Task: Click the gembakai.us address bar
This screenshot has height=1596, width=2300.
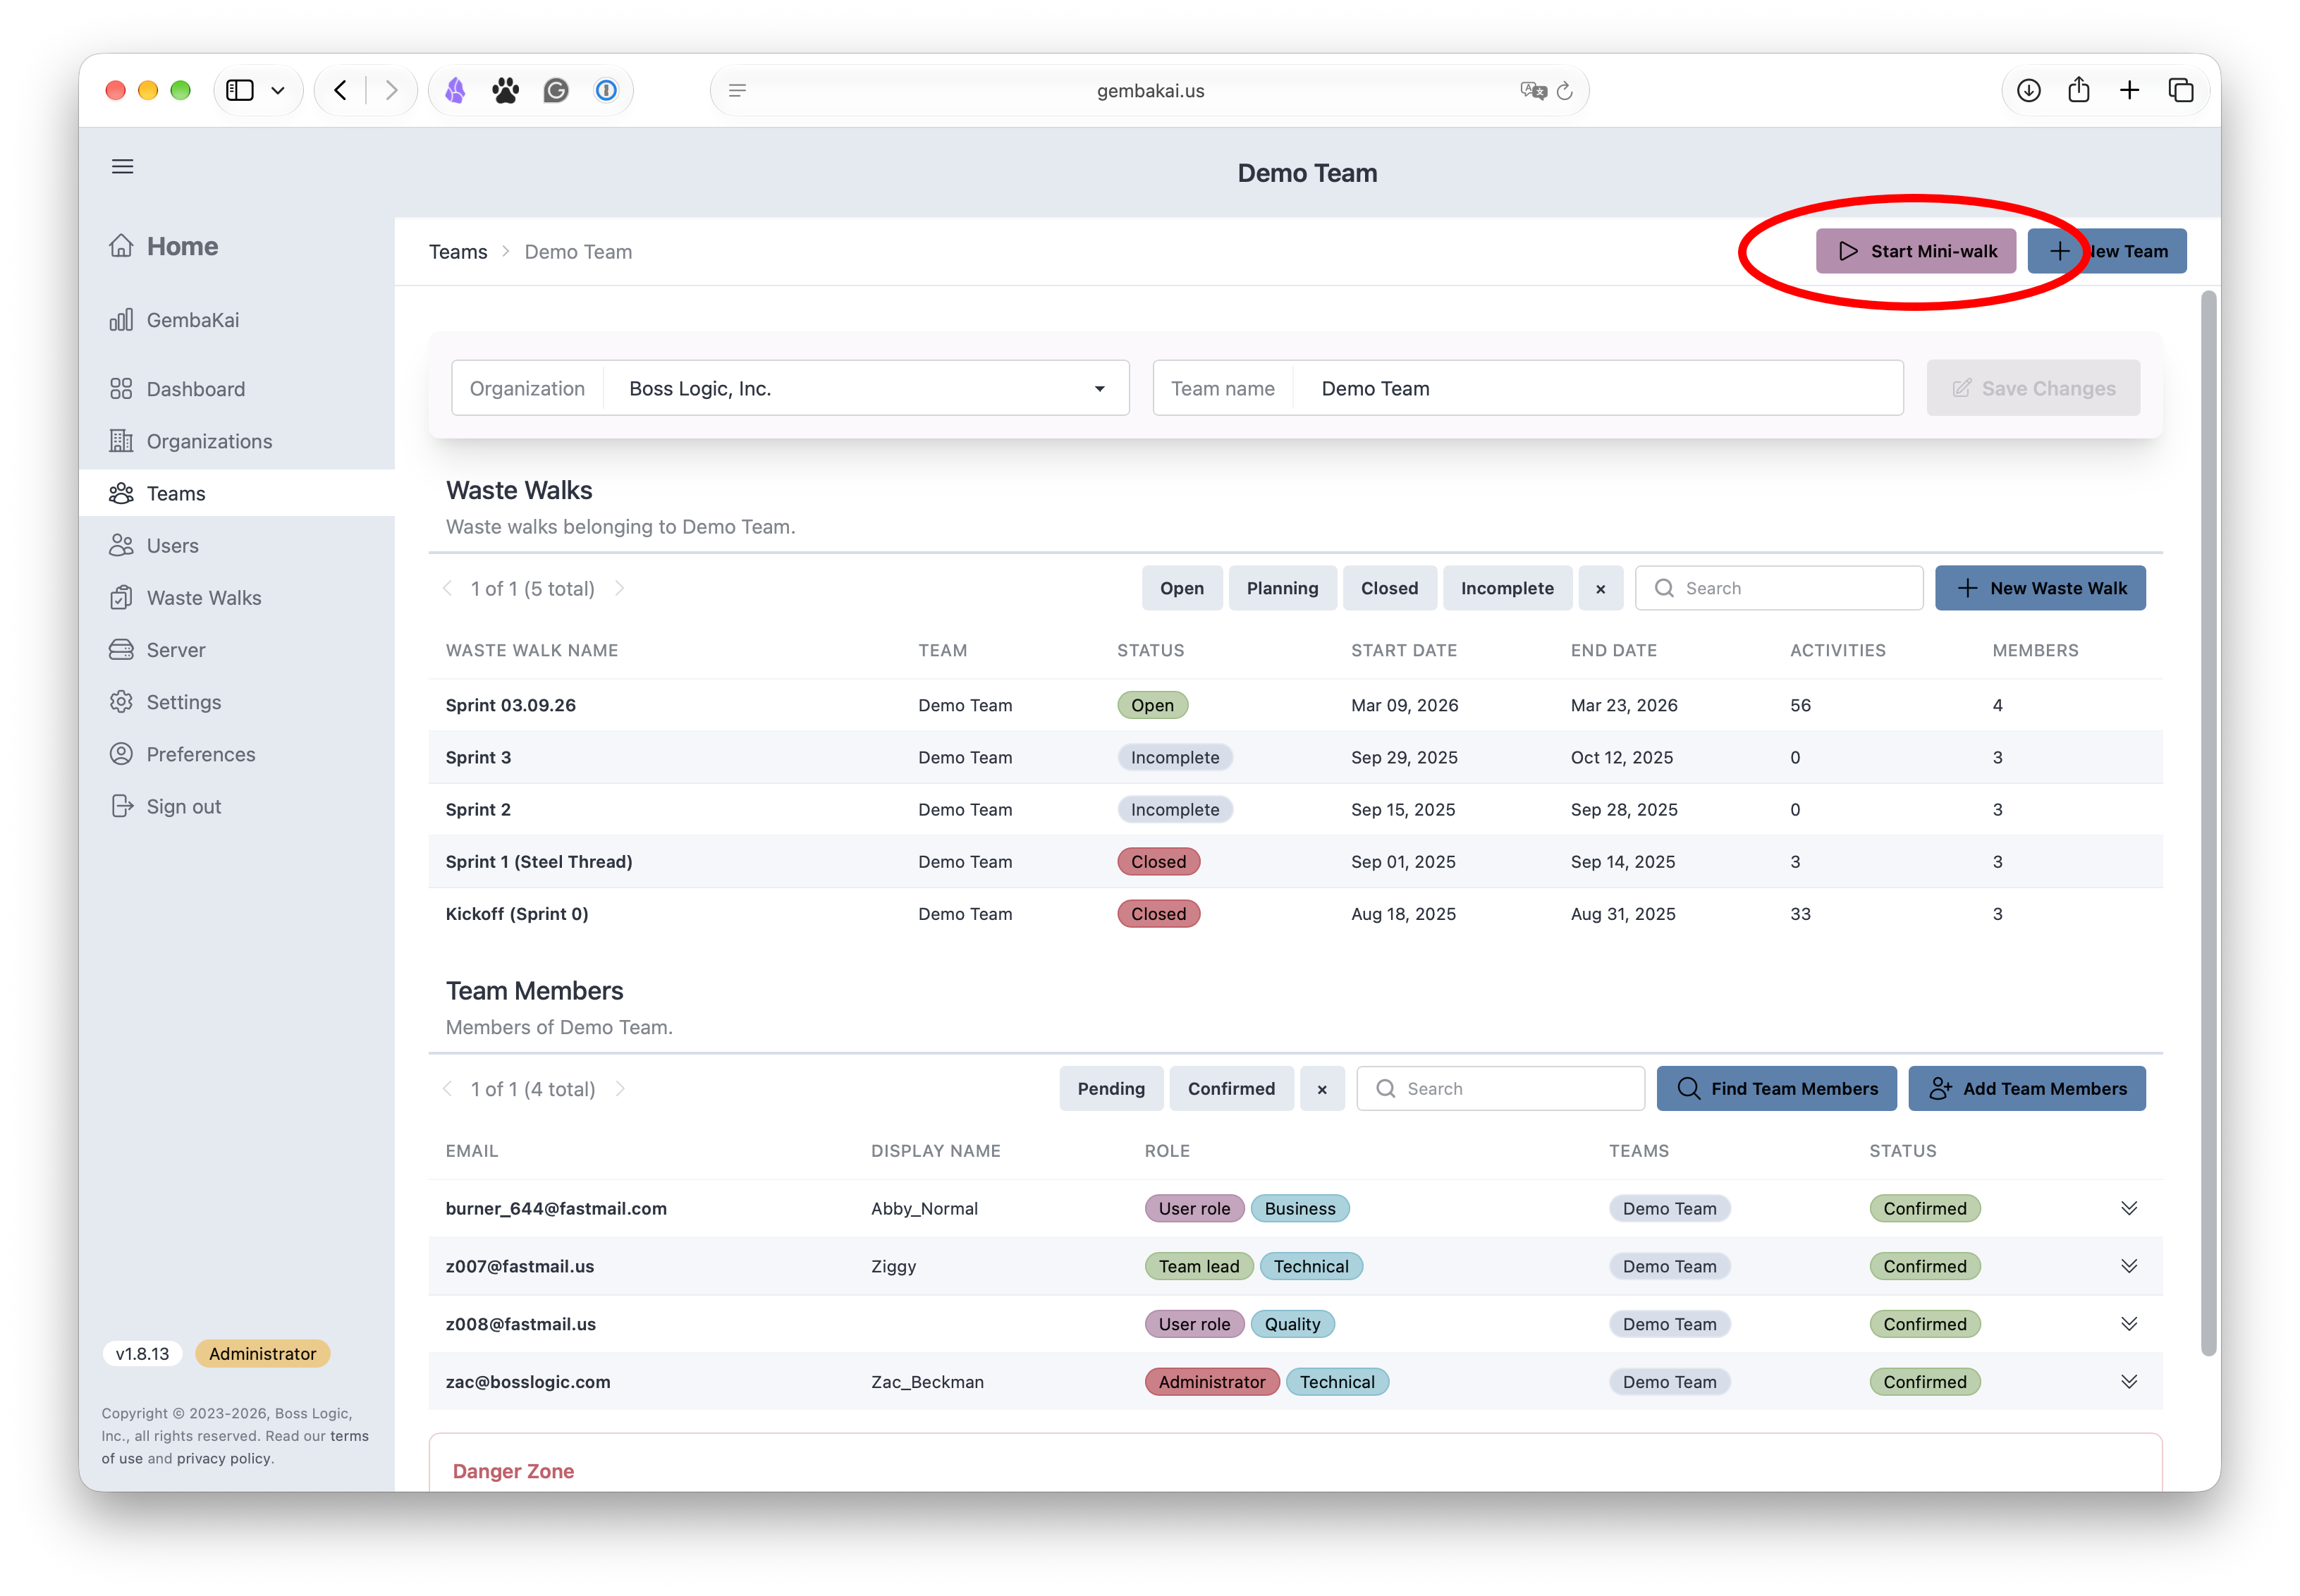Action: click(x=1149, y=90)
